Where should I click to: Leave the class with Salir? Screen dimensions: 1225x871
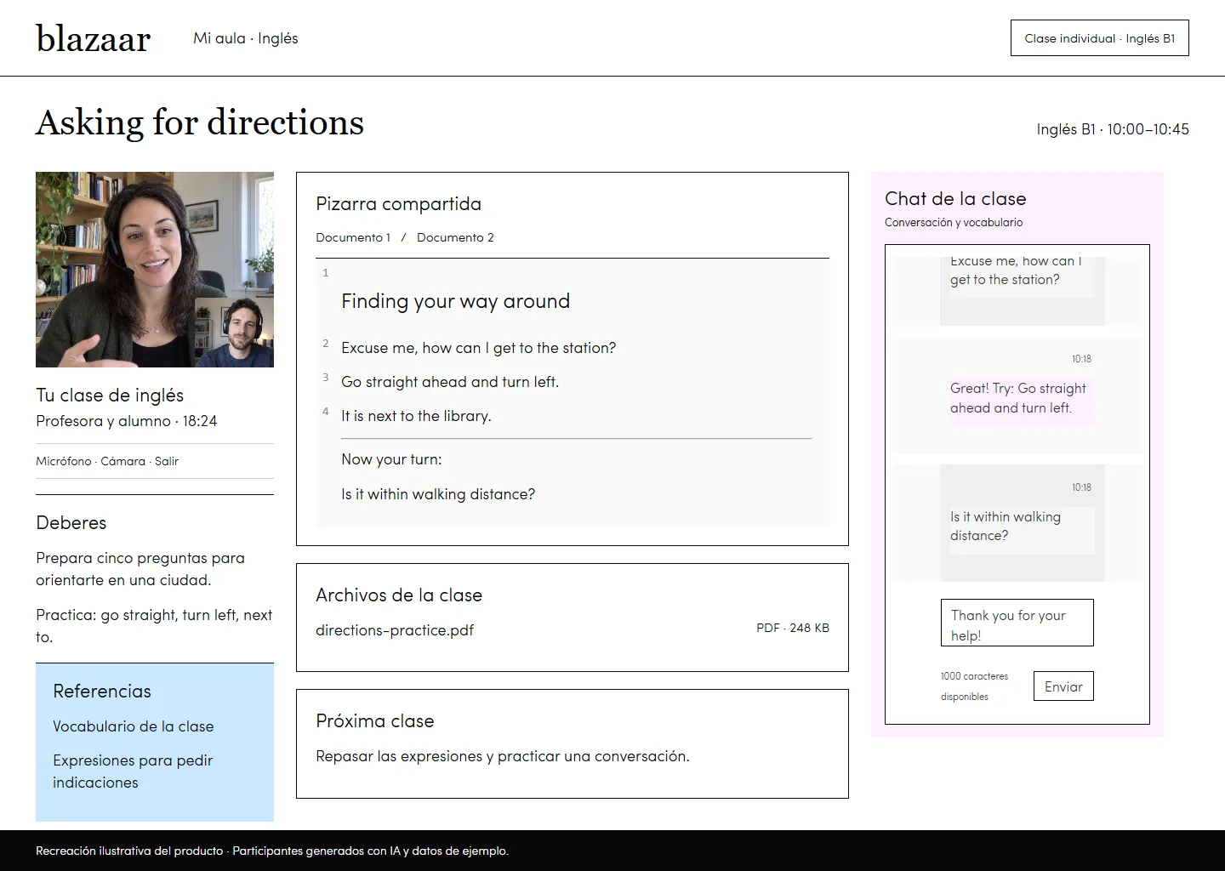167,461
